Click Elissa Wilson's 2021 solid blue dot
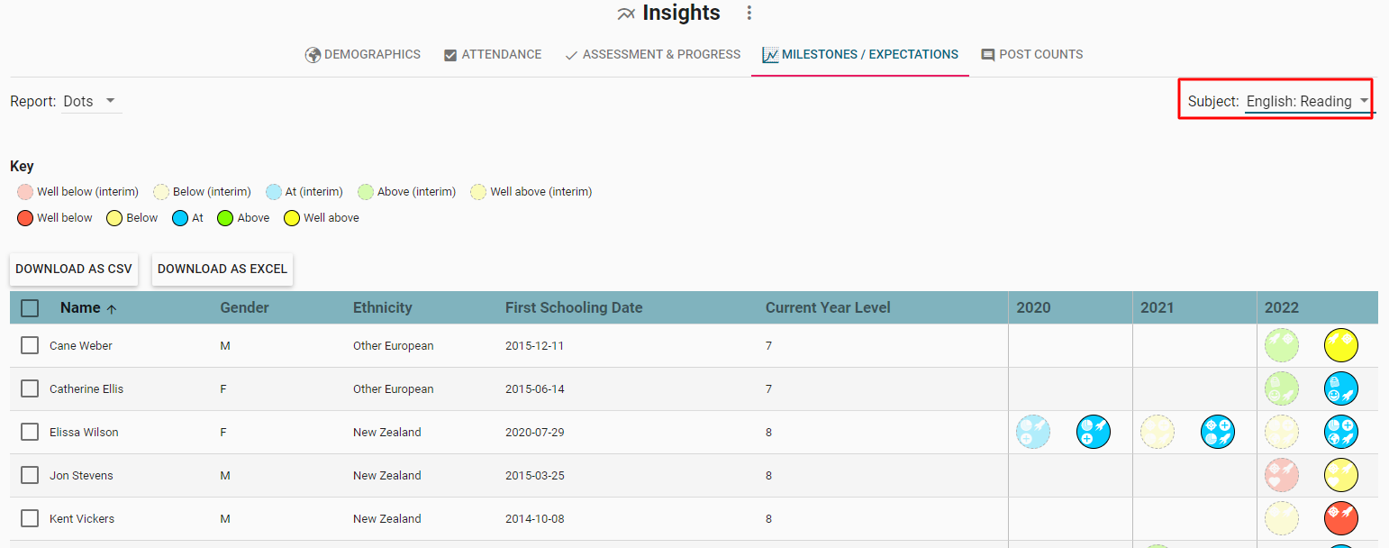 (1218, 432)
